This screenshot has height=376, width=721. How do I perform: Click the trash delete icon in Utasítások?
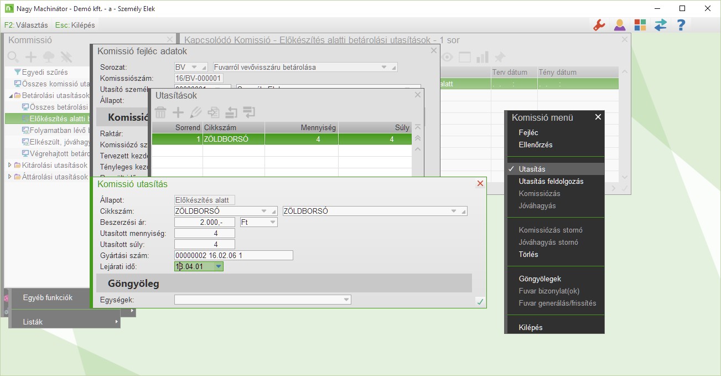[160, 112]
